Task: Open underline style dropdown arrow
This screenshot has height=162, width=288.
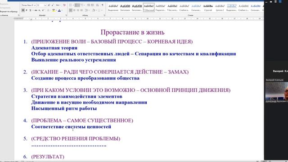Action: pyautogui.click(x=33, y=10)
